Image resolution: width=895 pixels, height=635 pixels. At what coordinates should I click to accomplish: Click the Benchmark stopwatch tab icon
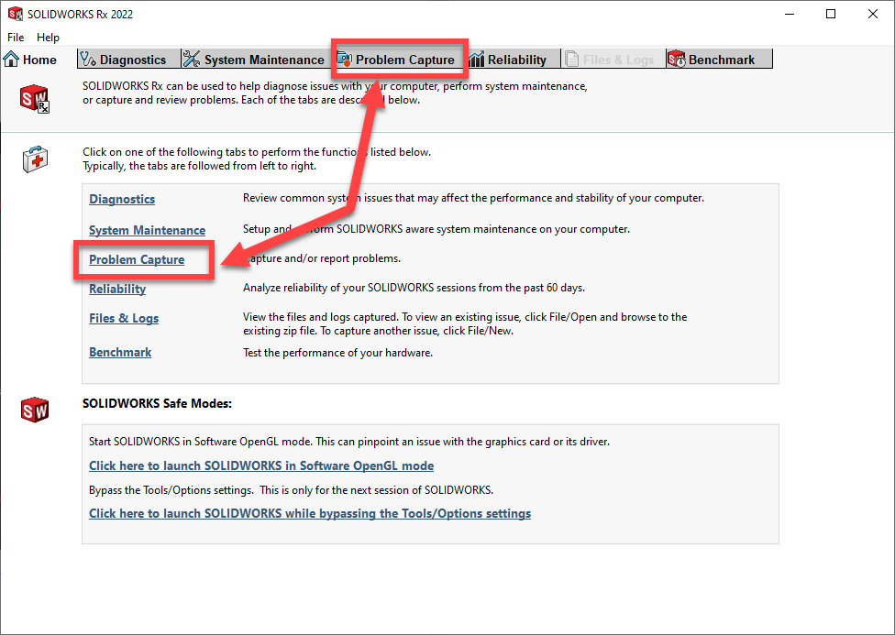[677, 60]
